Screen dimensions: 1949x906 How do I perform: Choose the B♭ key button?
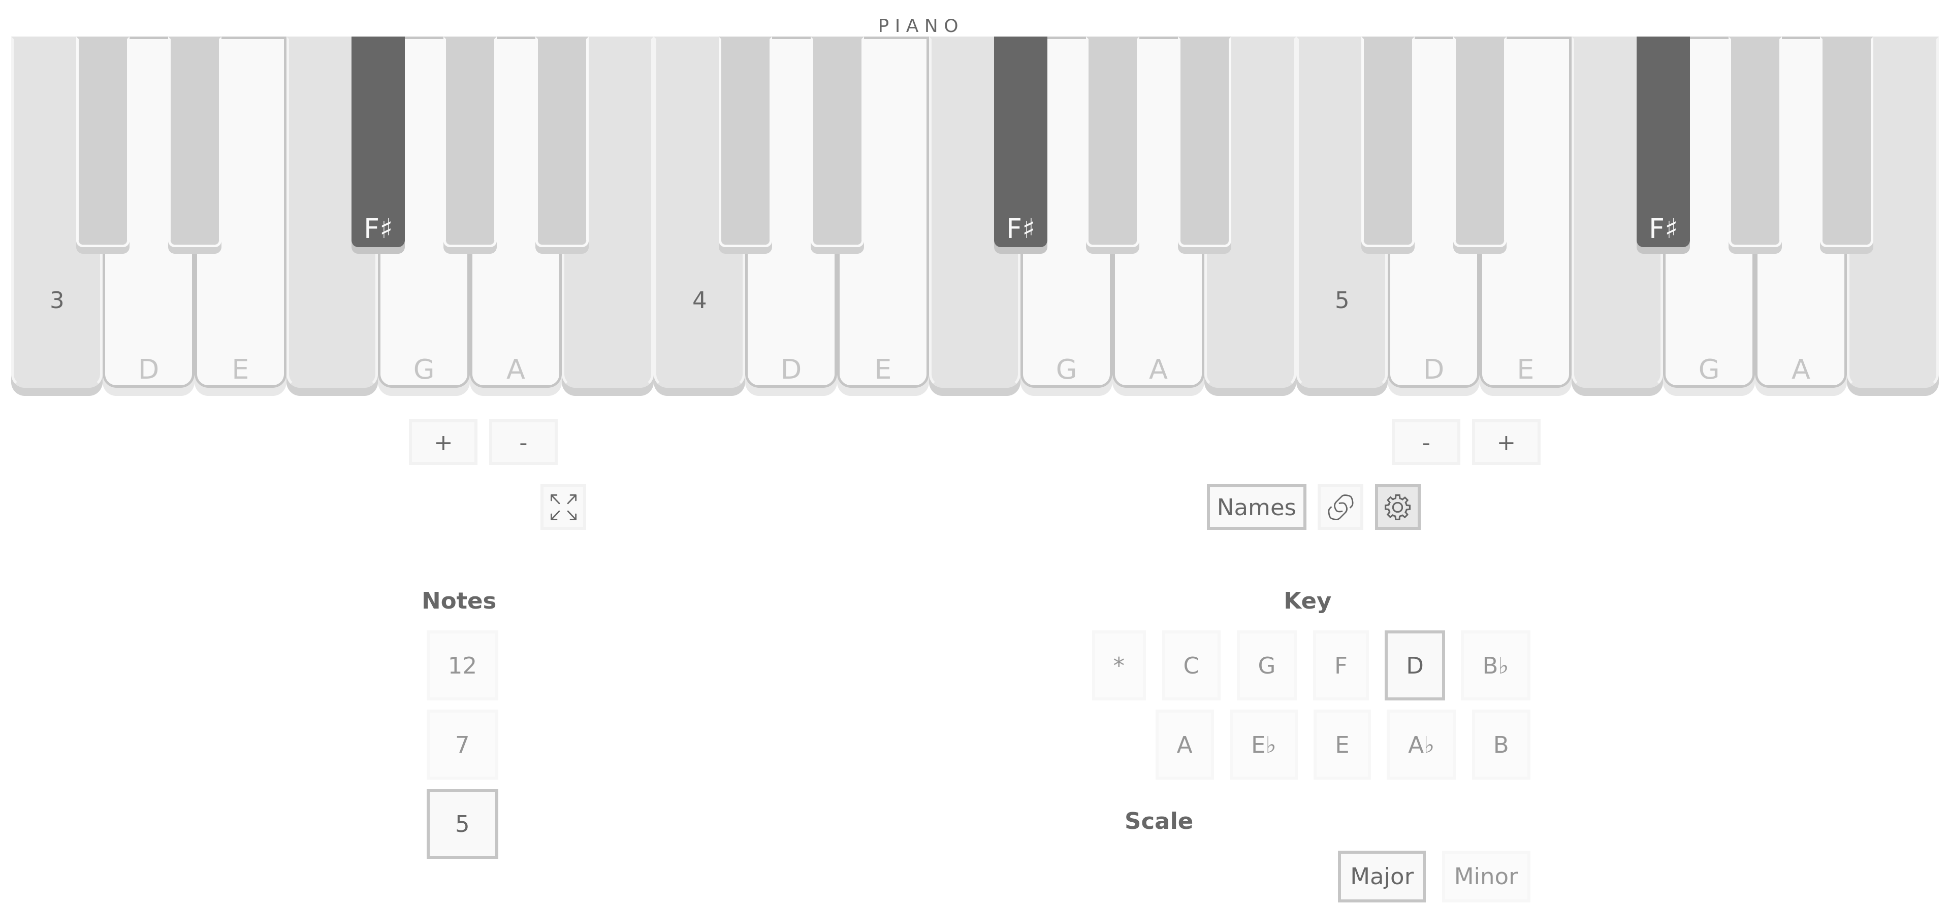coord(1495,665)
